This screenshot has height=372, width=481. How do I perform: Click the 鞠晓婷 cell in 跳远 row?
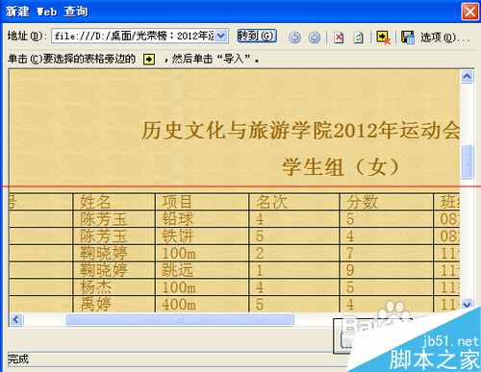pos(114,270)
